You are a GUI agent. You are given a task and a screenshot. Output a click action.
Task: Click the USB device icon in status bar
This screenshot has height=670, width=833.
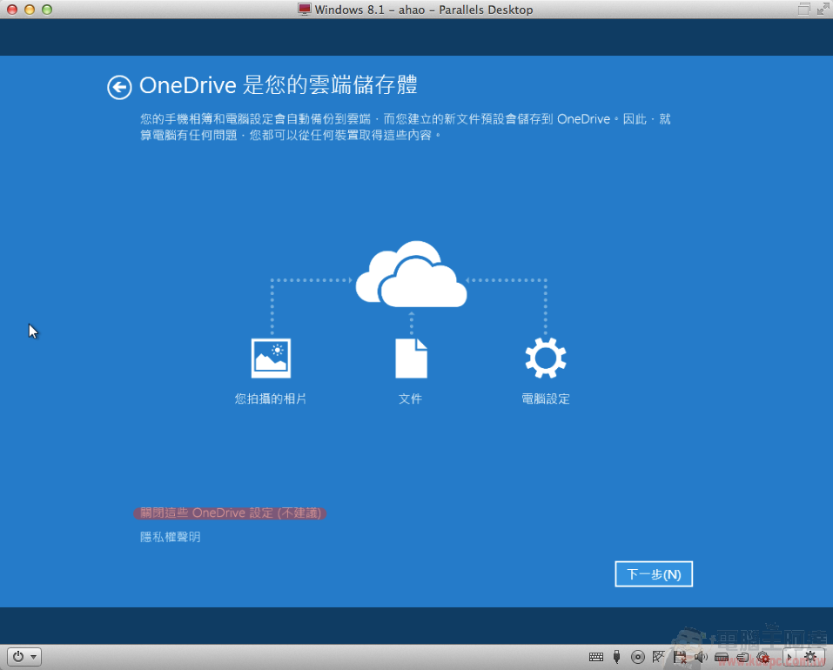point(617,657)
